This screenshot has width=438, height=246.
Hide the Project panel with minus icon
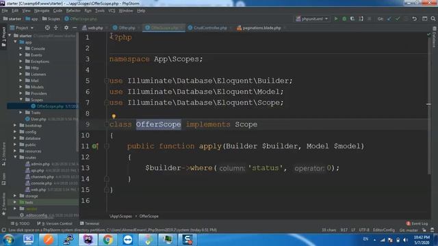pos(75,27)
